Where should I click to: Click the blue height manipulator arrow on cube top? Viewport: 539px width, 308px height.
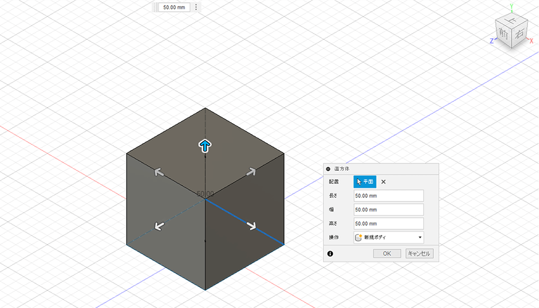(x=205, y=145)
